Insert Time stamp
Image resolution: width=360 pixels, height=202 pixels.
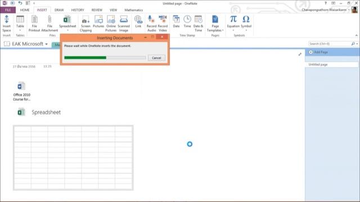point(187,21)
